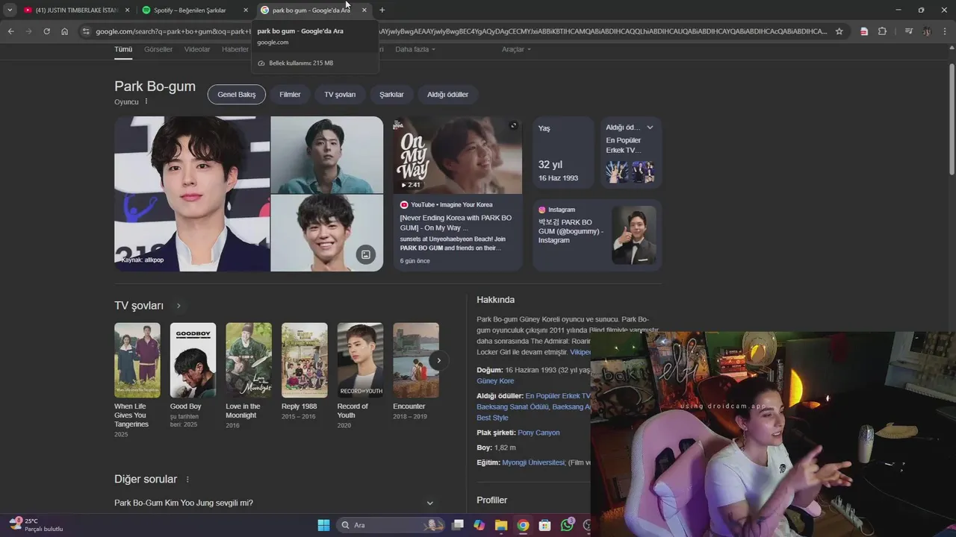Viewport: 956px width, 537px height.
Task: Select the TV şovları chip
Action: (x=340, y=95)
